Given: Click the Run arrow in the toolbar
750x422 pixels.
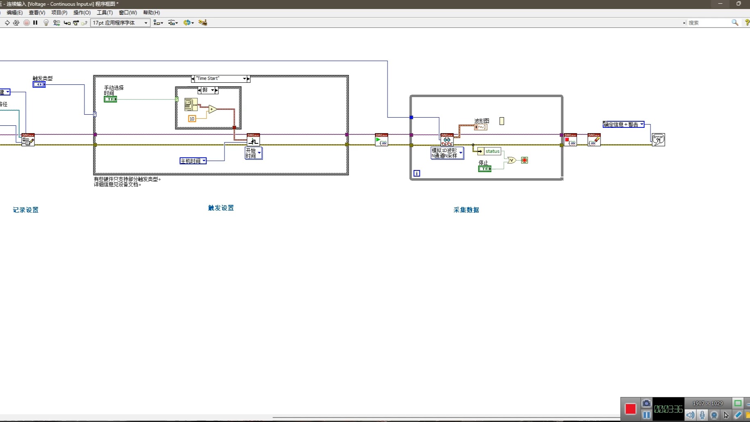Looking at the screenshot, I should pyautogui.click(x=7, y=23).
